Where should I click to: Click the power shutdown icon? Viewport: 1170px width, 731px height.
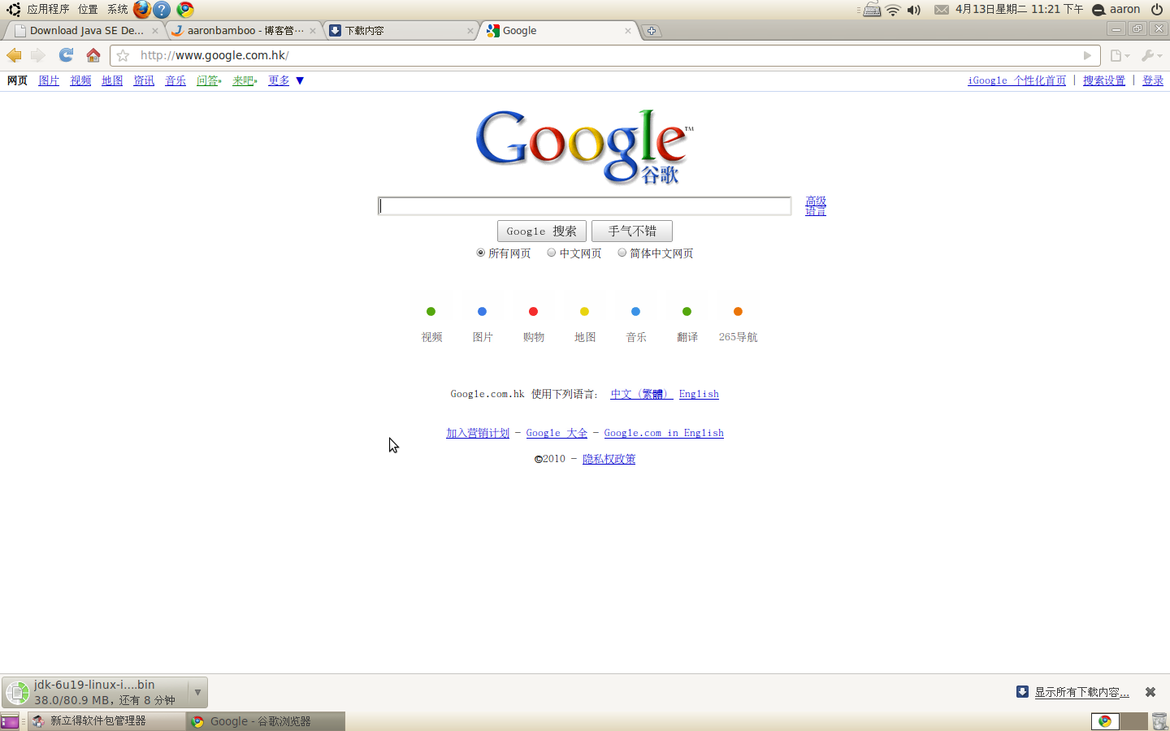point(1157,10)
